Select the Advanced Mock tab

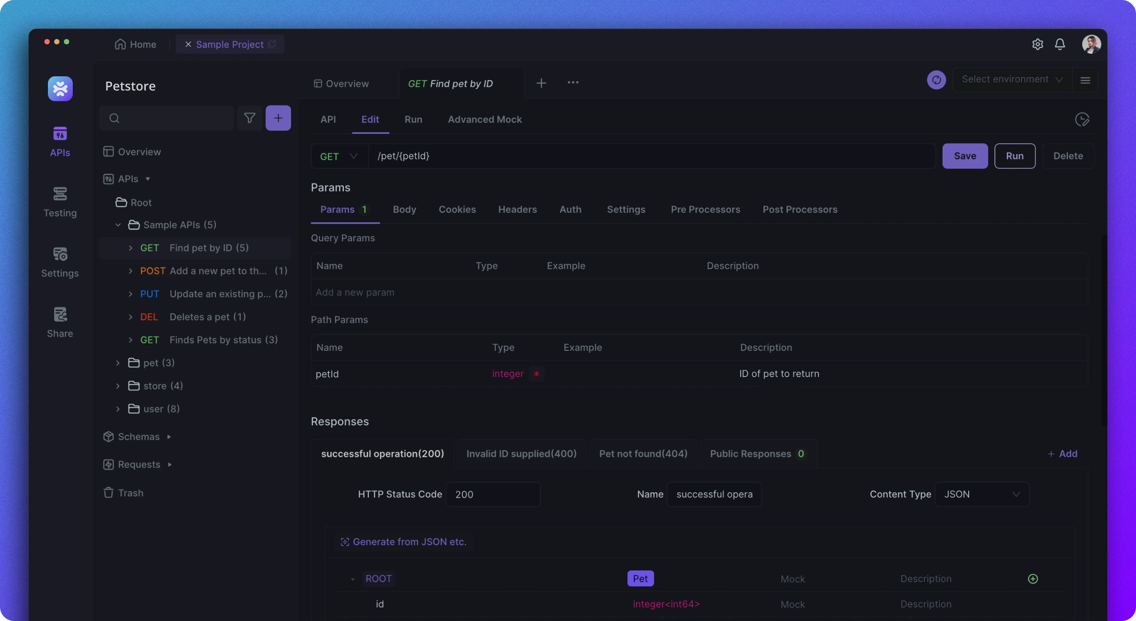pyautogui.click(x=484, y=119)
